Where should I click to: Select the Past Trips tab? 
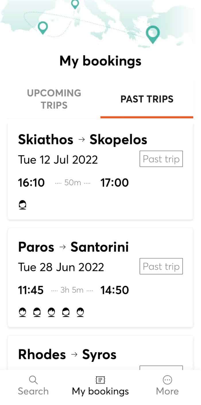(147, 99)
